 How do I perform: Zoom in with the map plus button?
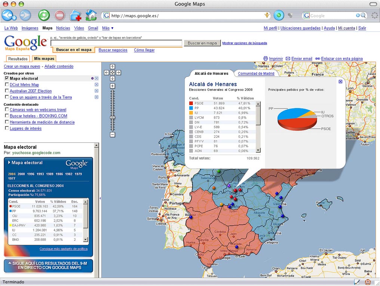tap(113, 86)
